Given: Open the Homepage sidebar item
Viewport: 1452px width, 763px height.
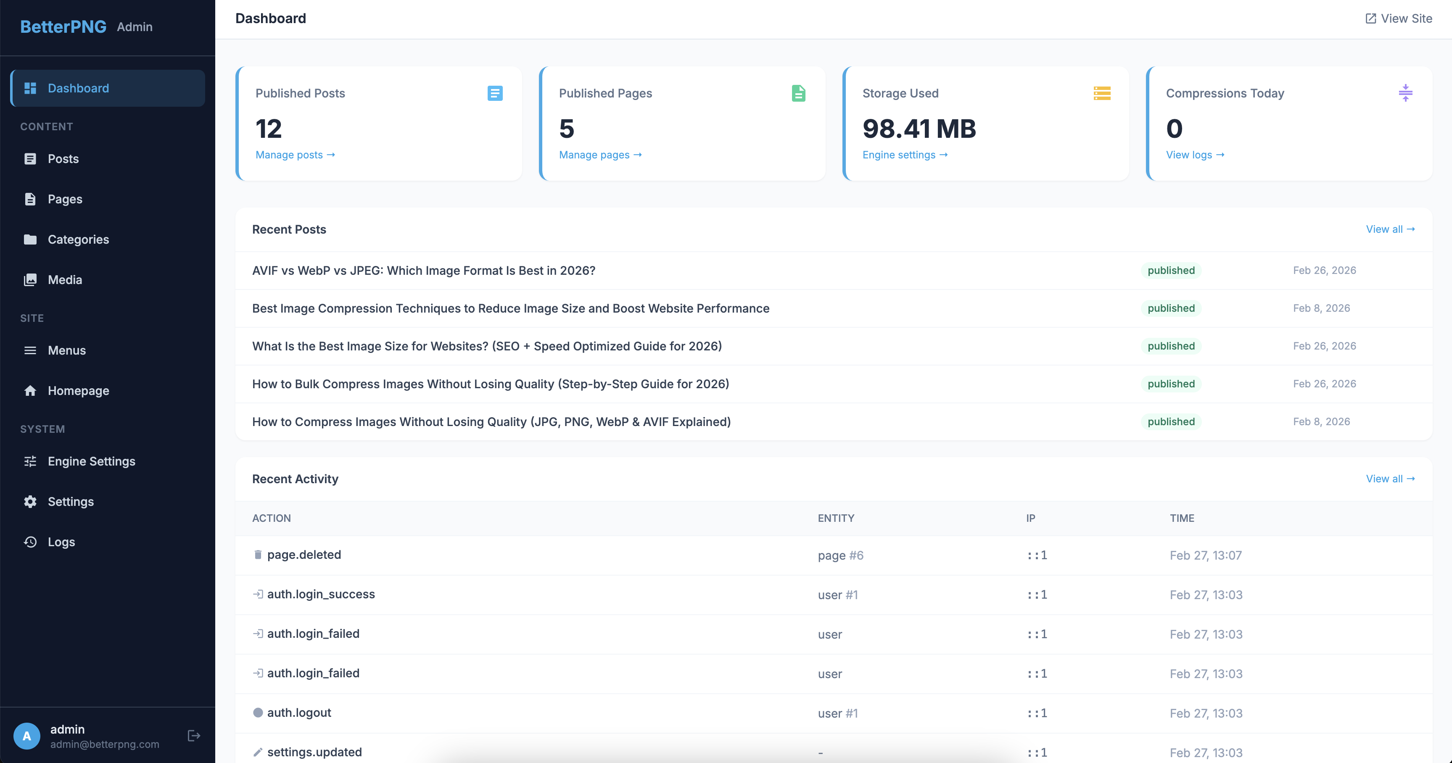Looking at the screenshot, I should coord(78,390).
